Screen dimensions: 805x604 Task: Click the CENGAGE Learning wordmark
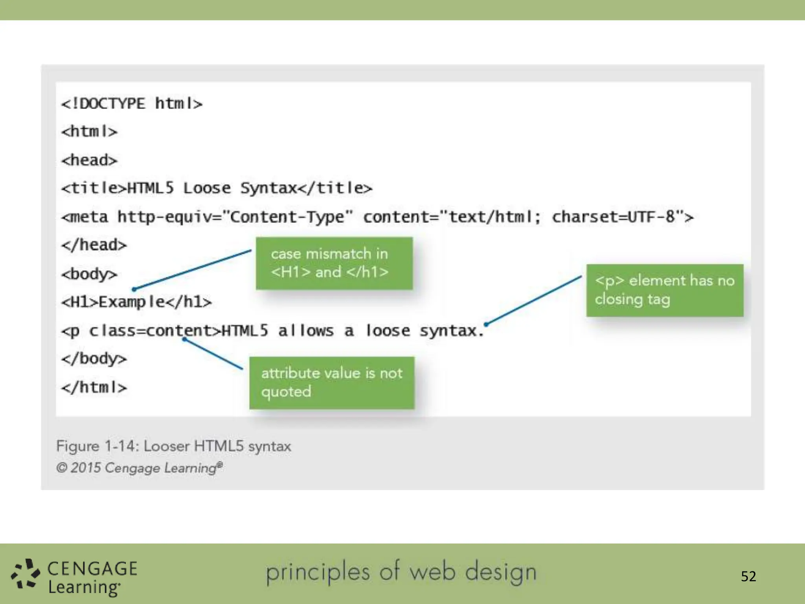92,578
